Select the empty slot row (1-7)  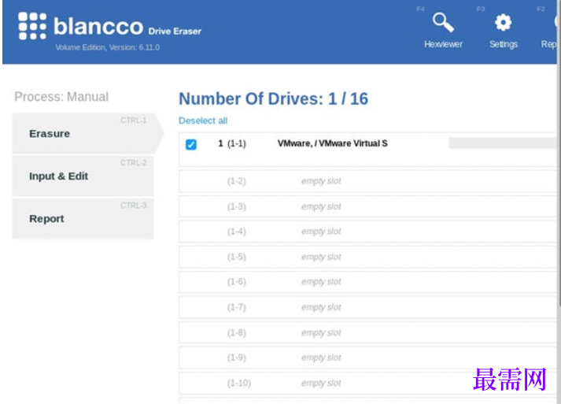point(367,307)
